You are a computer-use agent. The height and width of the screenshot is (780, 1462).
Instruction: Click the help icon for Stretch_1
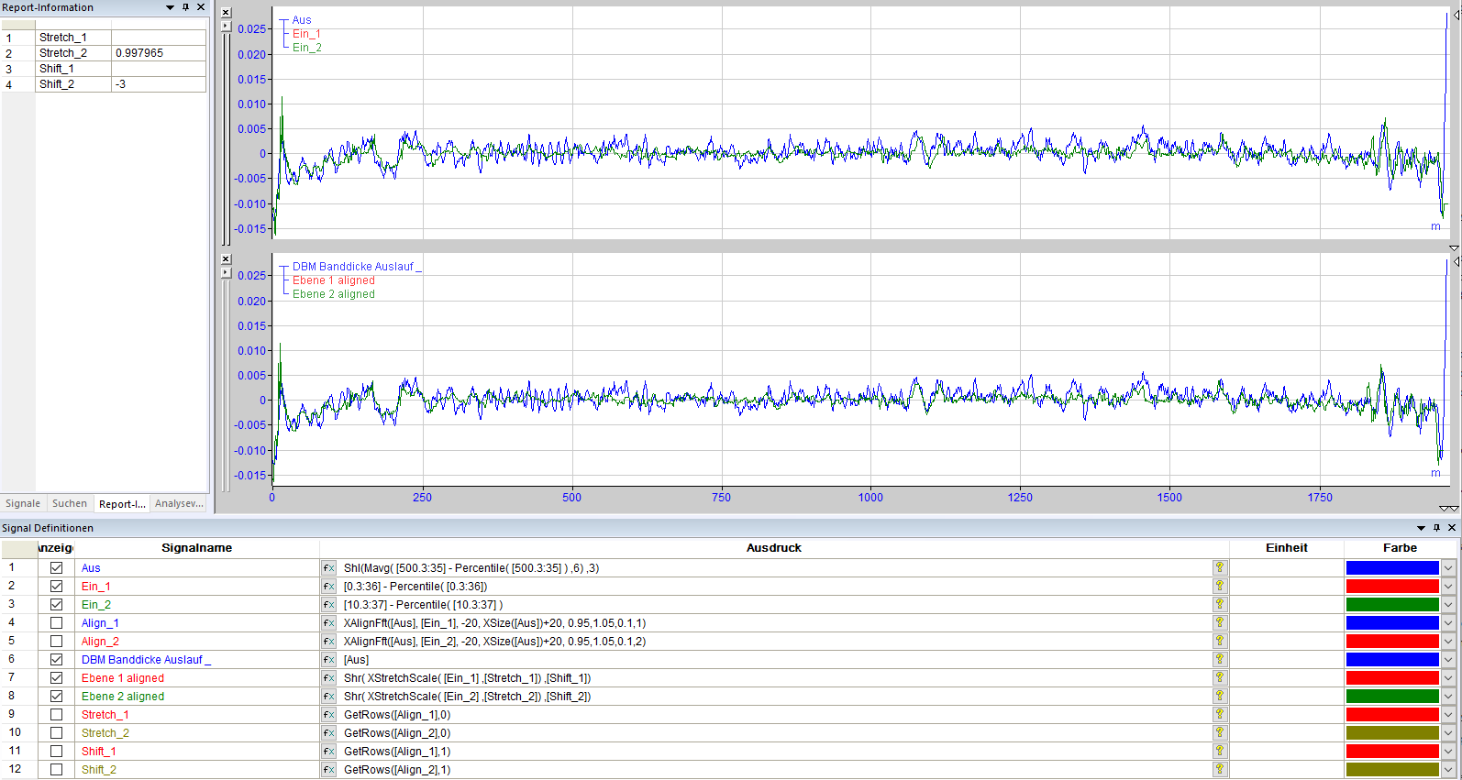coord(1220,715)
